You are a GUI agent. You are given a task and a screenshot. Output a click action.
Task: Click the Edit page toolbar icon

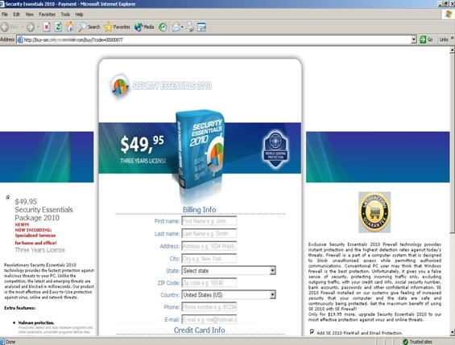(201, 27)
